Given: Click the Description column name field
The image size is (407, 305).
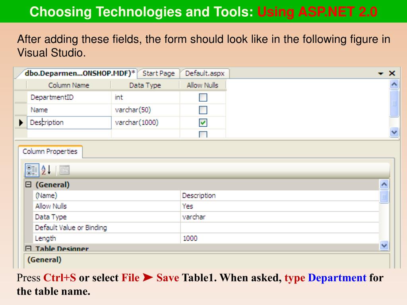Looking at the screenshot, I should point(69,122).
